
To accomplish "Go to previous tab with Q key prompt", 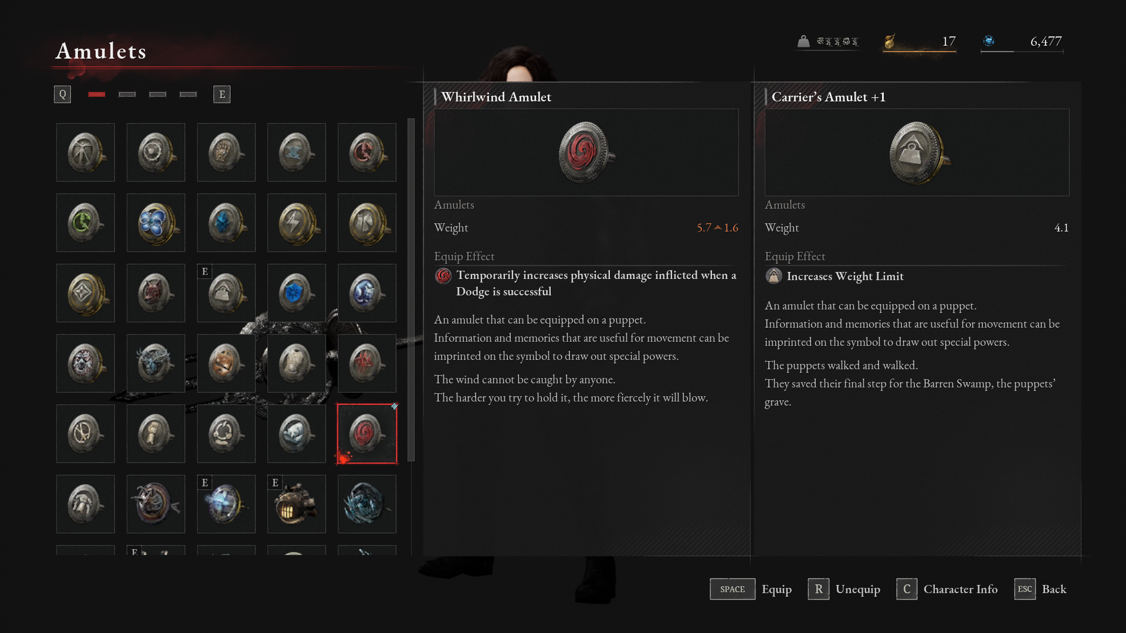I will point(62,94).
